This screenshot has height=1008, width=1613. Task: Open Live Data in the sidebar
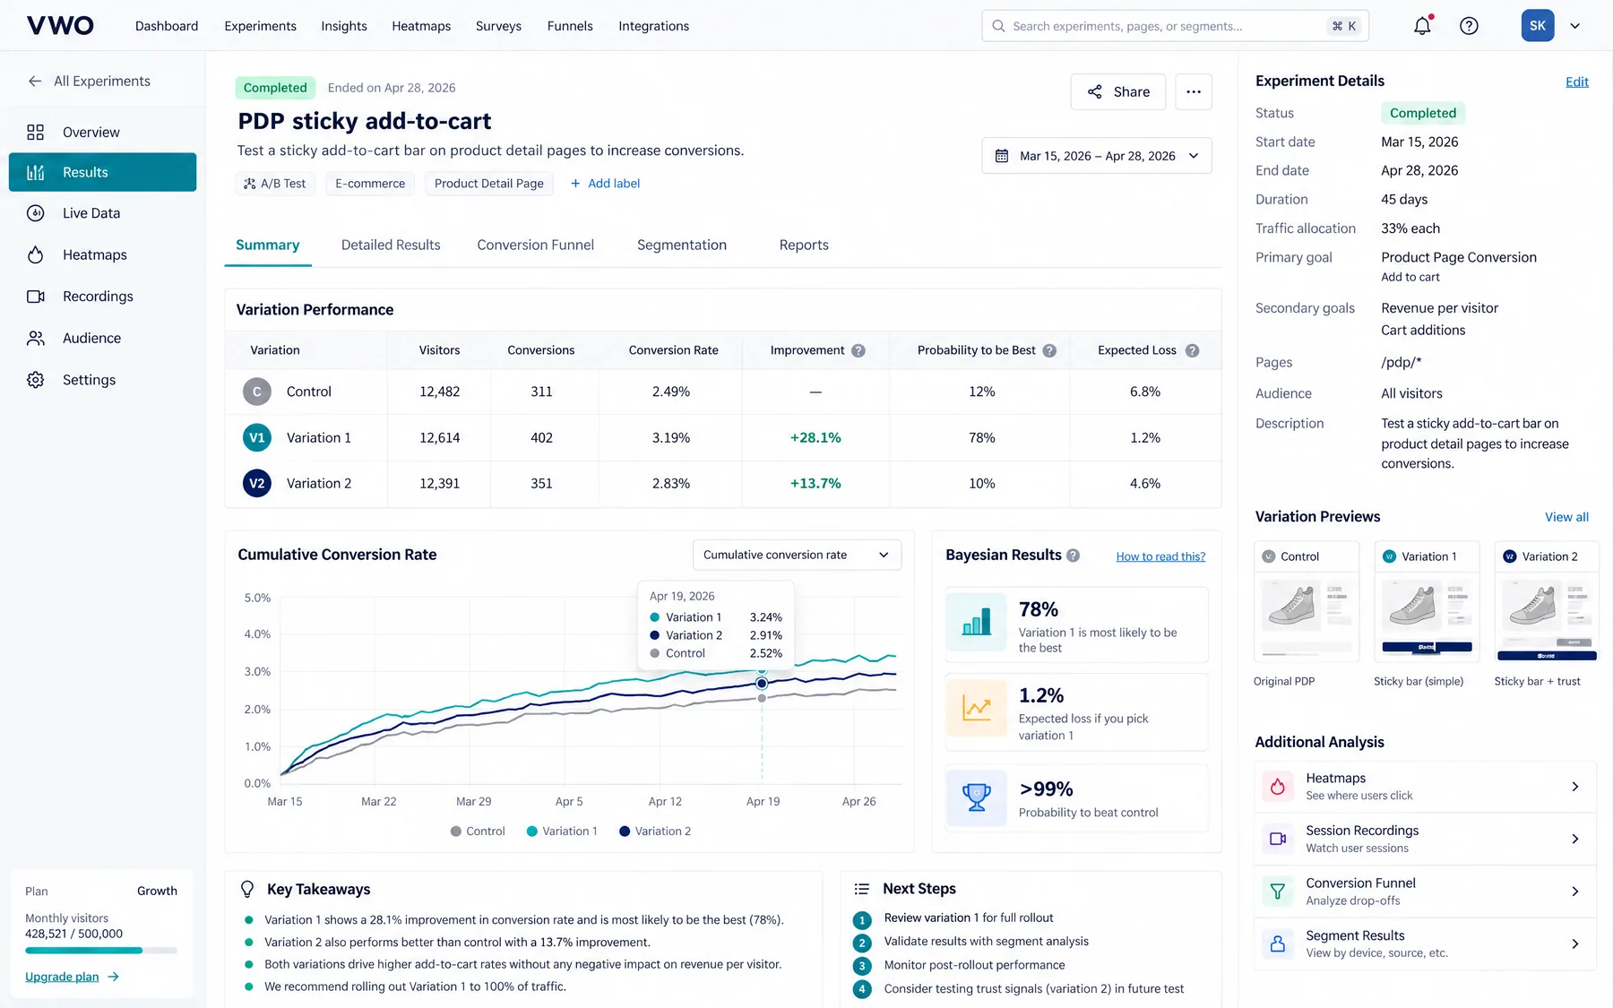click(102, 213)
